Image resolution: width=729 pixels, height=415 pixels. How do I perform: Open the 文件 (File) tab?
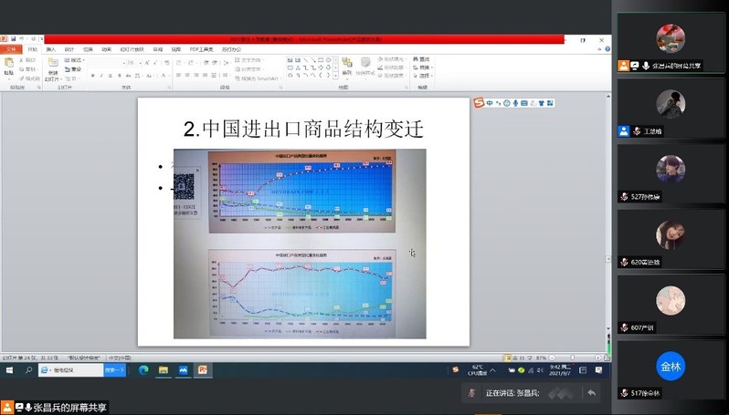point(9,49)
